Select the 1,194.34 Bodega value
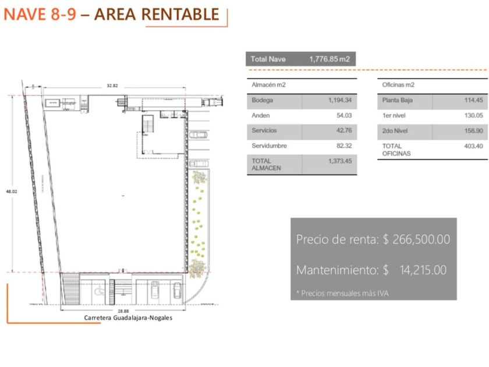 340,100
